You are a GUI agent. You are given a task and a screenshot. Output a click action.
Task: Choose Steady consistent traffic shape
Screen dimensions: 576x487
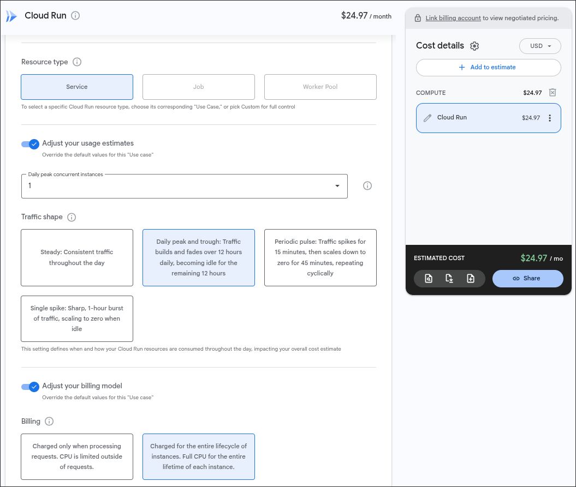(x=77, y=257)
